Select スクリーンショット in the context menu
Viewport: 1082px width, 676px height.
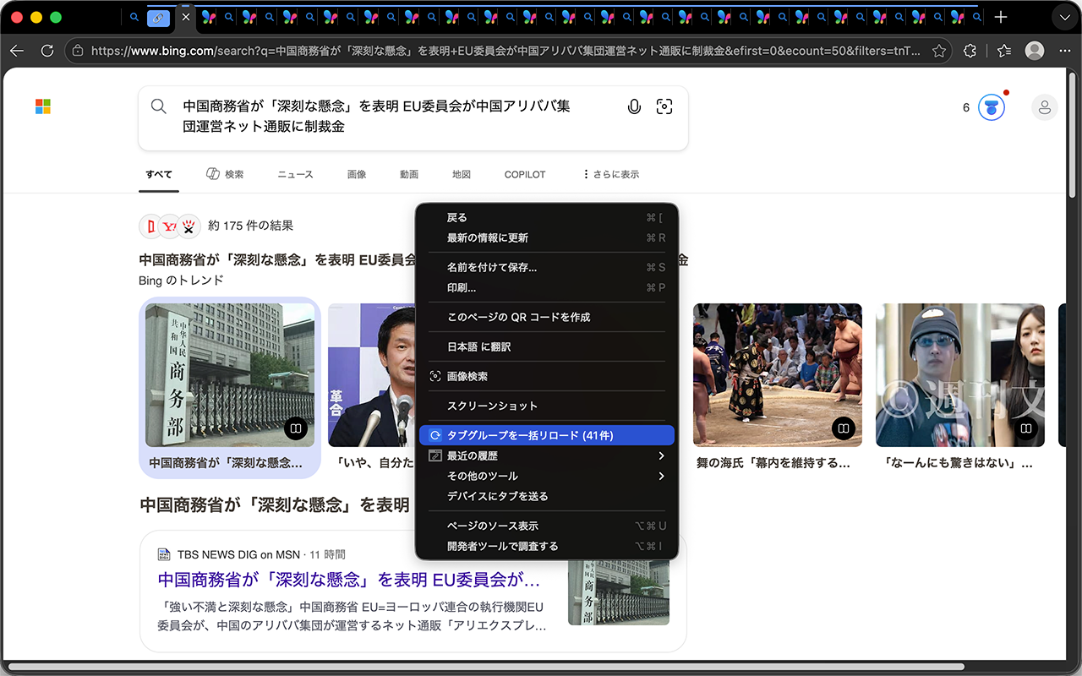point(547,406)
